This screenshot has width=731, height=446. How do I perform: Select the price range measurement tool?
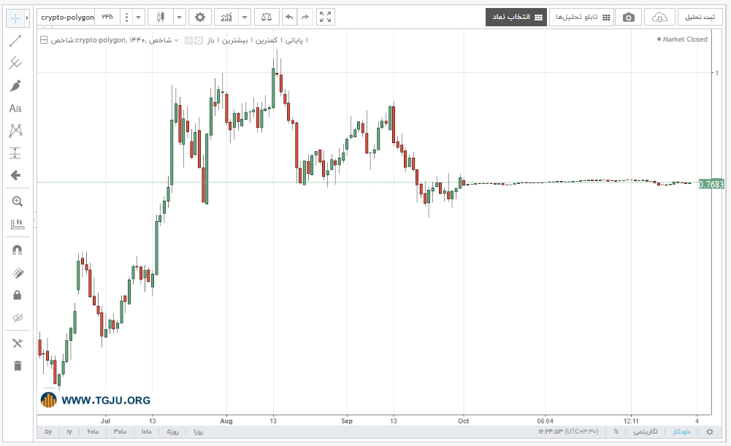click(x=15, y=153)
